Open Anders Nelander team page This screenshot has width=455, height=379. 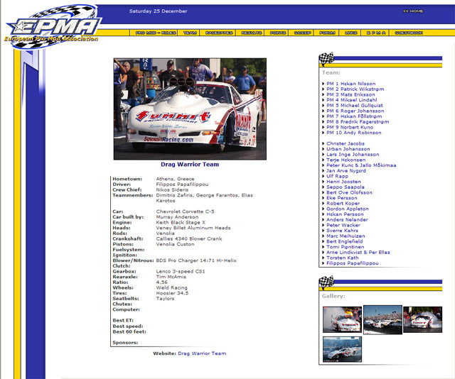coord(347,219)
